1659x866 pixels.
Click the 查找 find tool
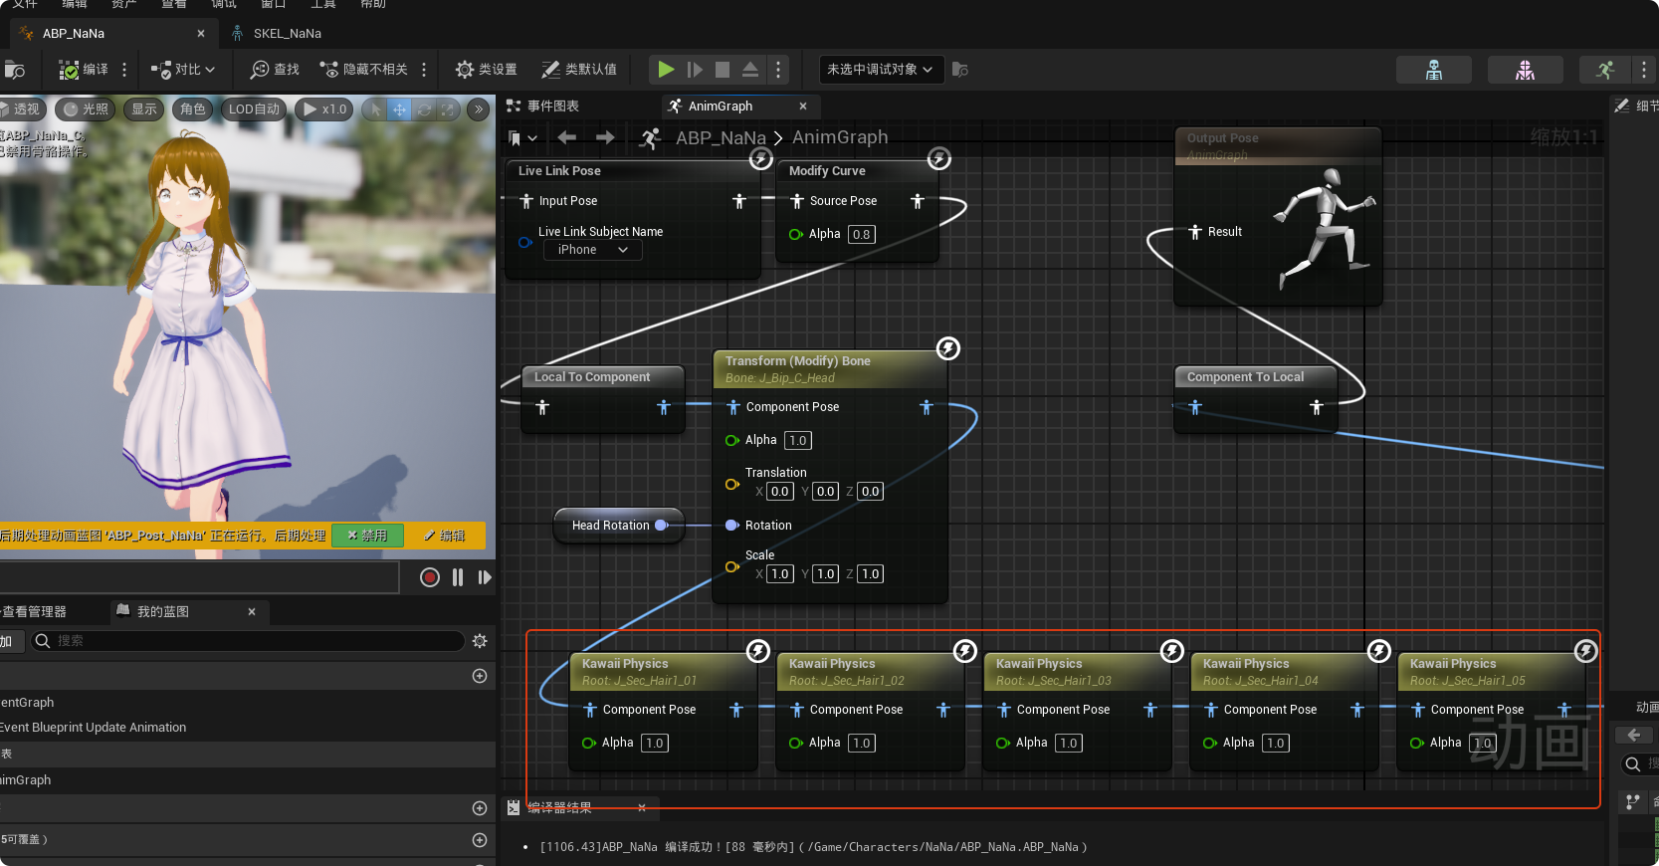pyautogui.click(x=276, y=70)
